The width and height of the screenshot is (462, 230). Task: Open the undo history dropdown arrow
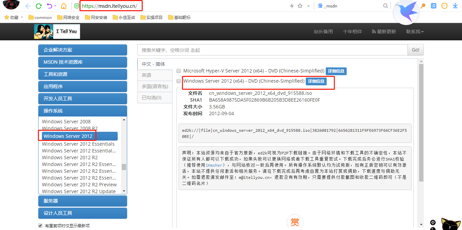(55, 6)
